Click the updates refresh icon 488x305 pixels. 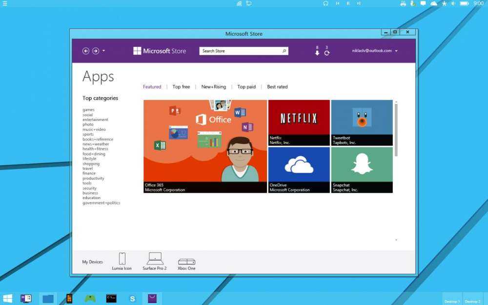(327, 53)
